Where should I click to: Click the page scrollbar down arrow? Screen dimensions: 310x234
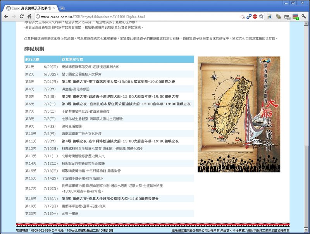306,230
